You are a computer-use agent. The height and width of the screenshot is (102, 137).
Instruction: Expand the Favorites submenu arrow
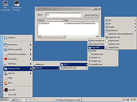pos(31,59)
